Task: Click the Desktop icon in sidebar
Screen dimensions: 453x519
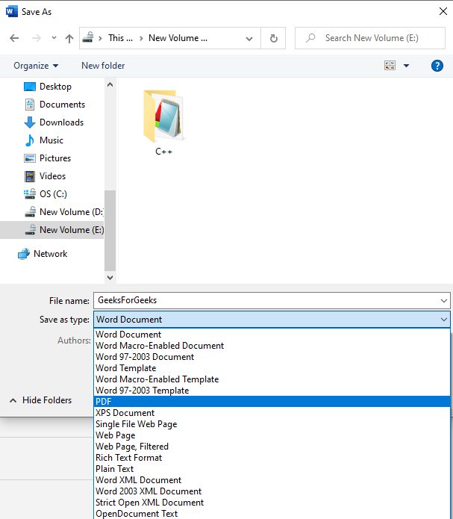Action: click(30, 87)
